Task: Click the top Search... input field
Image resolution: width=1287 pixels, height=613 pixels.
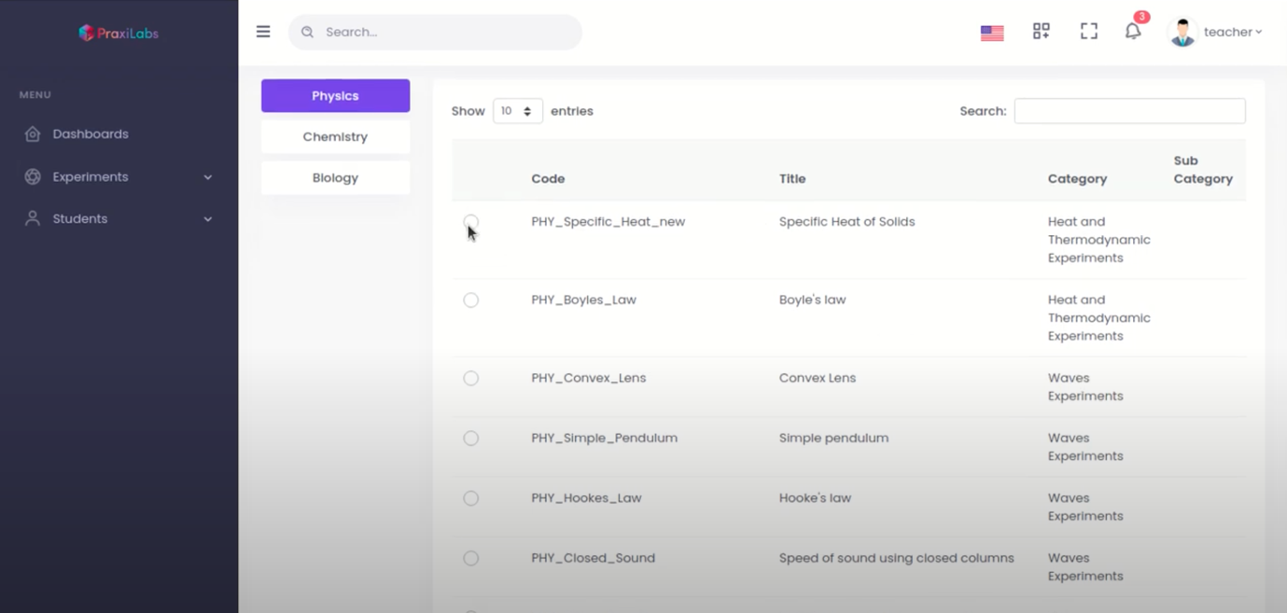Action: 435,32
